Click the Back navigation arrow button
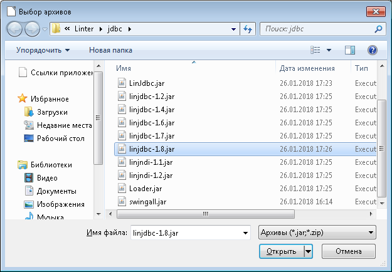This screenshot has width=392, height=272. (x=16, y=29)
